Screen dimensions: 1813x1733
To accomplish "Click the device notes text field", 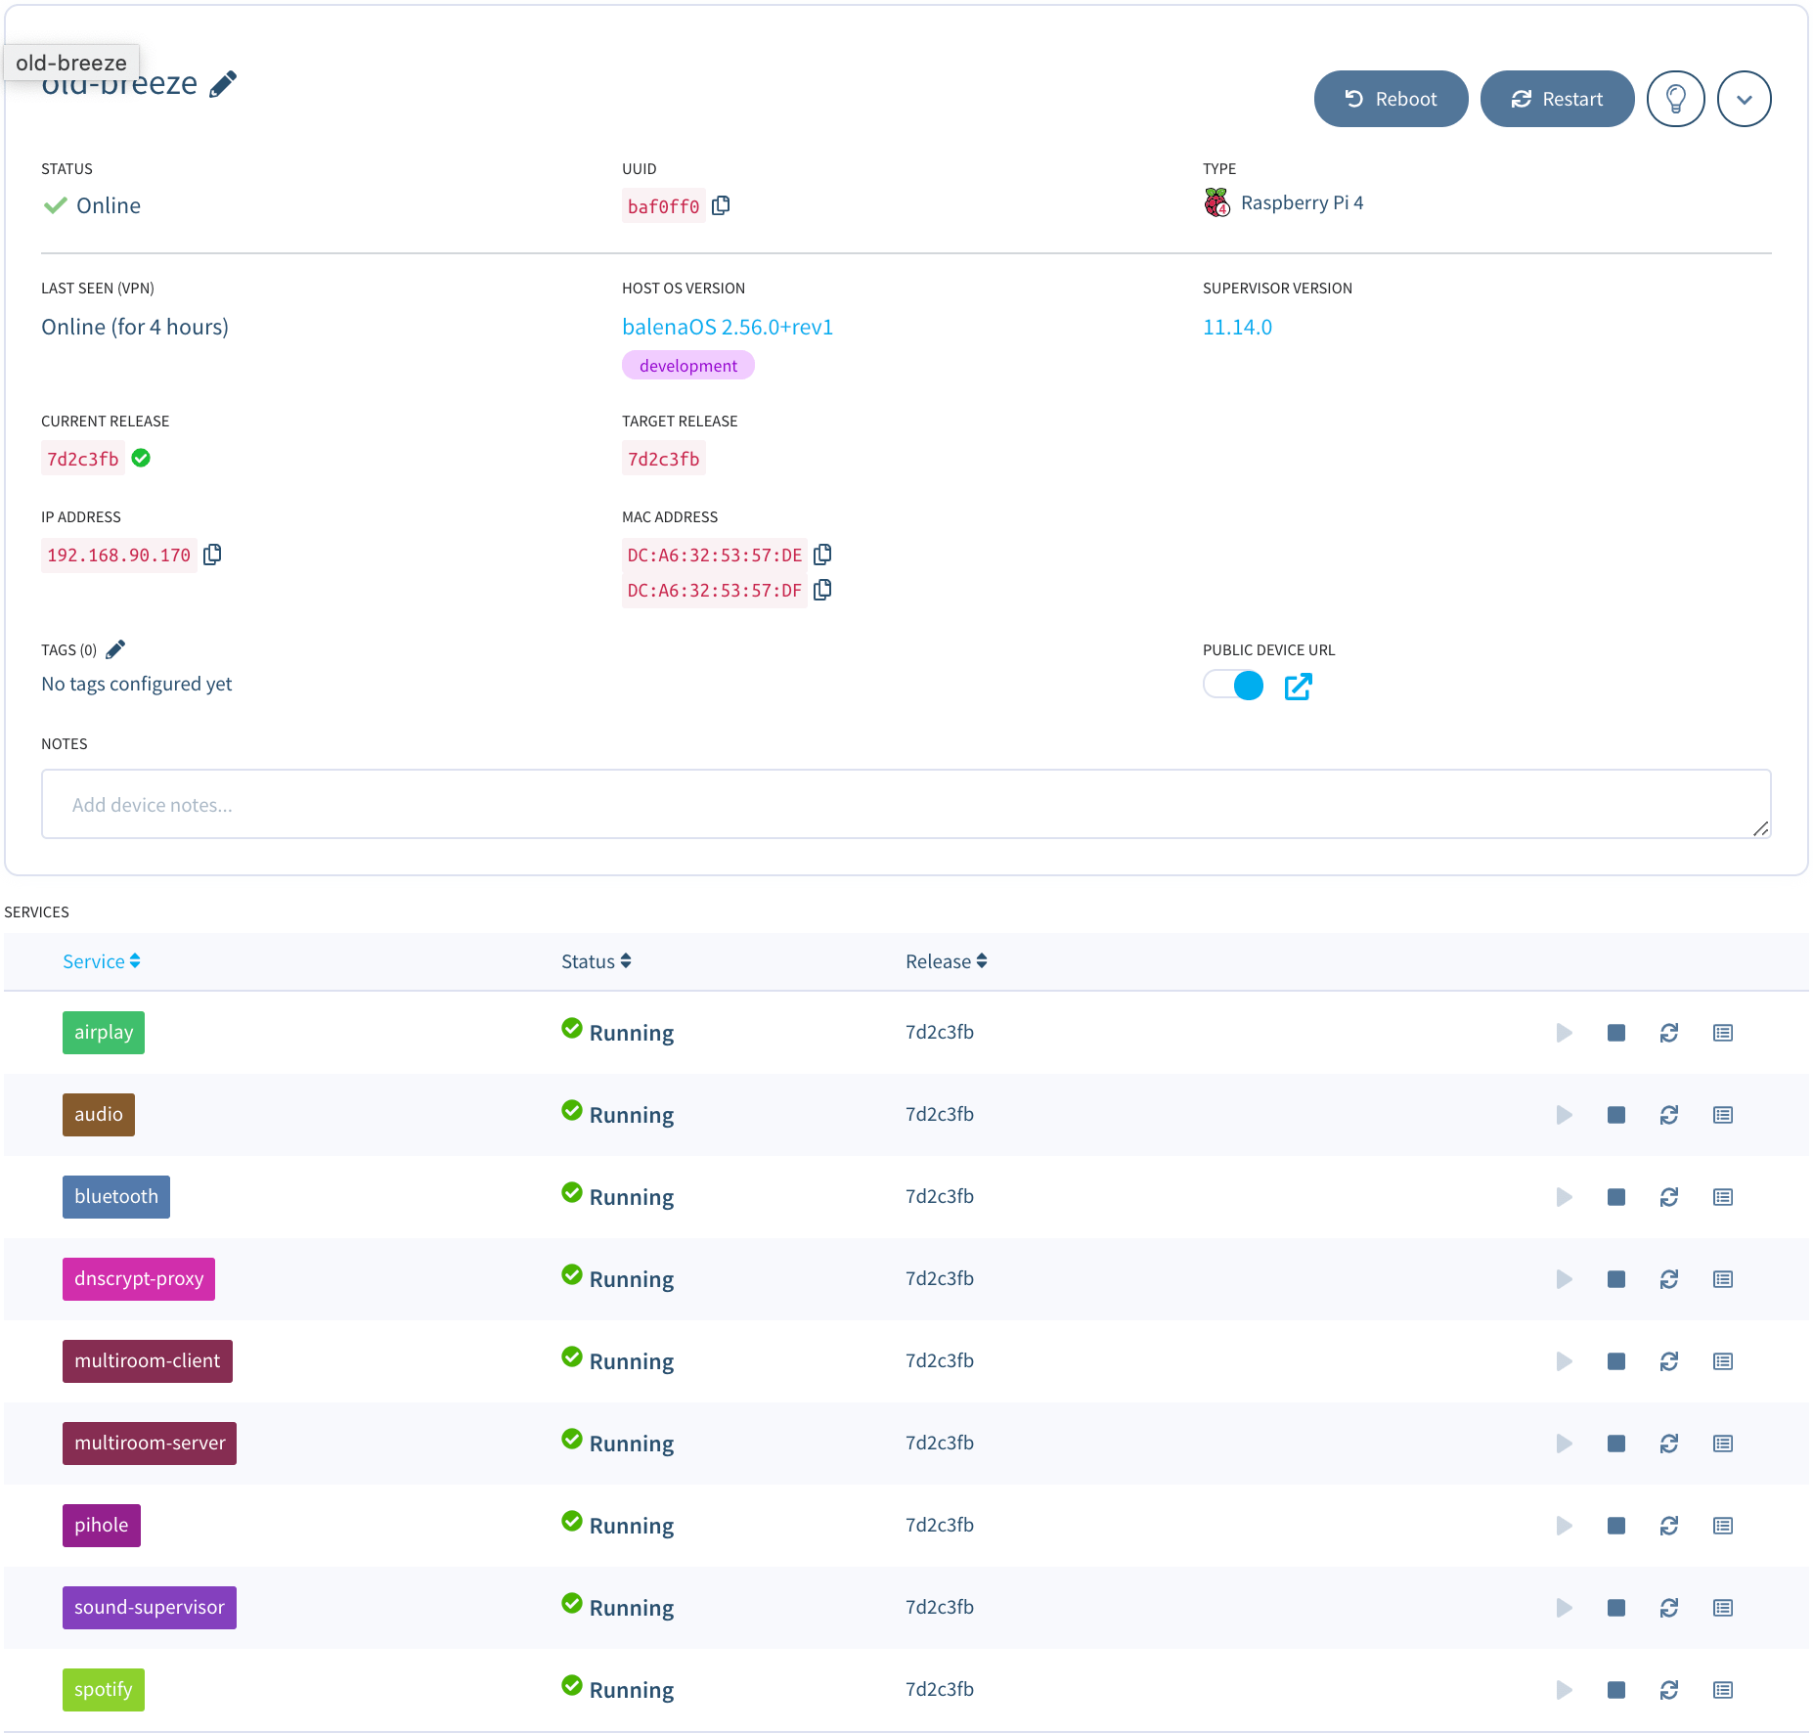I will [x=906, y=804].
